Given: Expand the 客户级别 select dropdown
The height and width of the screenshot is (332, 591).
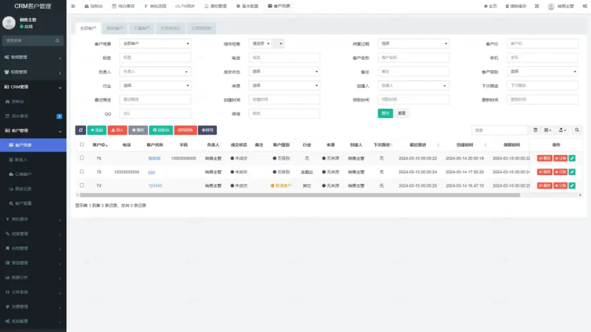Looking at the screenshot, I should point(542,72).
